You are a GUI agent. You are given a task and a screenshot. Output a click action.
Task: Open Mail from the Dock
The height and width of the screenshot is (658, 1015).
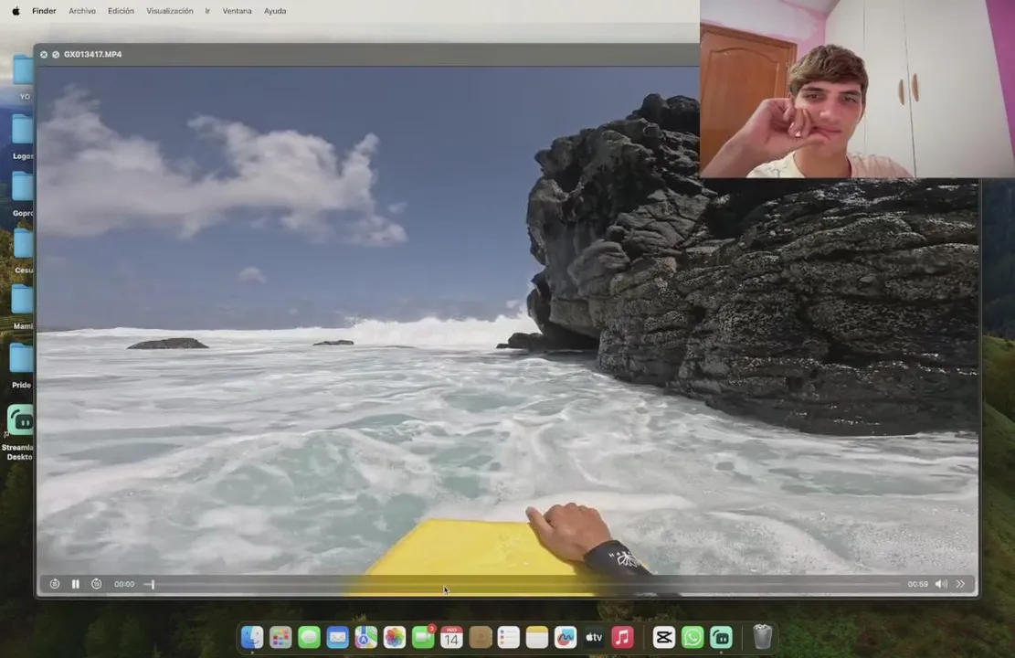click(x=337, y=638)
